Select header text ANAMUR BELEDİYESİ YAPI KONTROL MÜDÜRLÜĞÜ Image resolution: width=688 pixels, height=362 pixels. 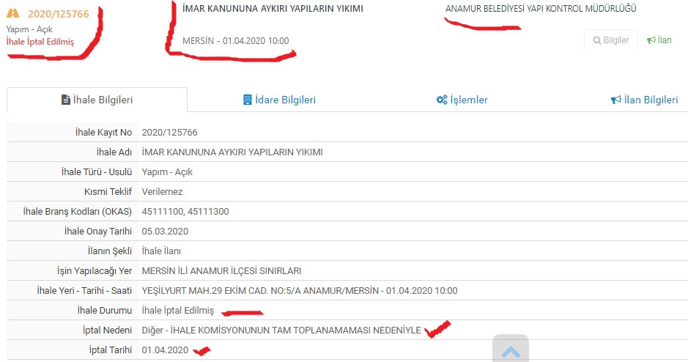[541, 8]
